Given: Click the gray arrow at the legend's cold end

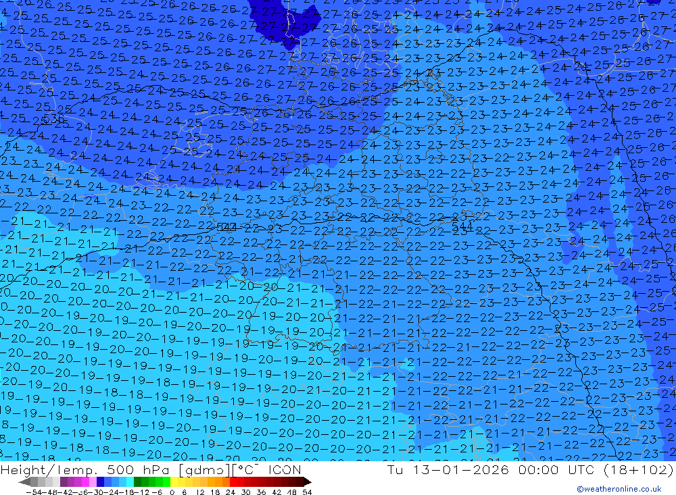Looking at the screenshot, I should pos(24,481).
